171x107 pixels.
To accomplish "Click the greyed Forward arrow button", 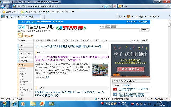I will coord(7,6).
